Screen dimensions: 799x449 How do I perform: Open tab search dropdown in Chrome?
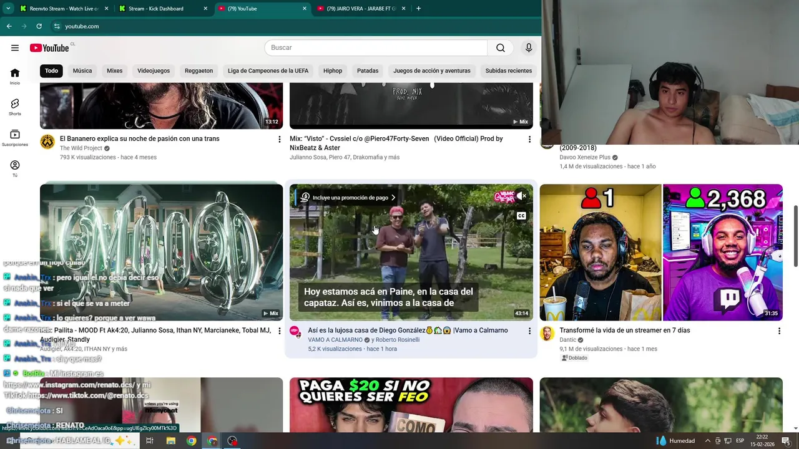click(x=8, y=9)
